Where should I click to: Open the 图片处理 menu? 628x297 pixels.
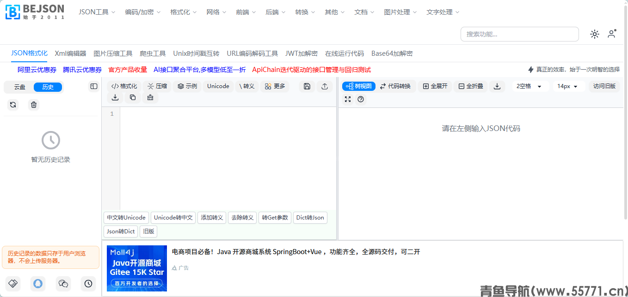click(x=400, y=12)
